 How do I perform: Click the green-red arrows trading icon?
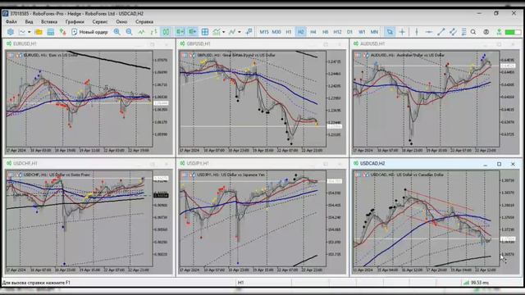(x=62, y=32)
